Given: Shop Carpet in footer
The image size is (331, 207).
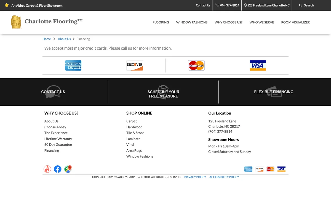Looking at the screenshot, I should [132, 121].
